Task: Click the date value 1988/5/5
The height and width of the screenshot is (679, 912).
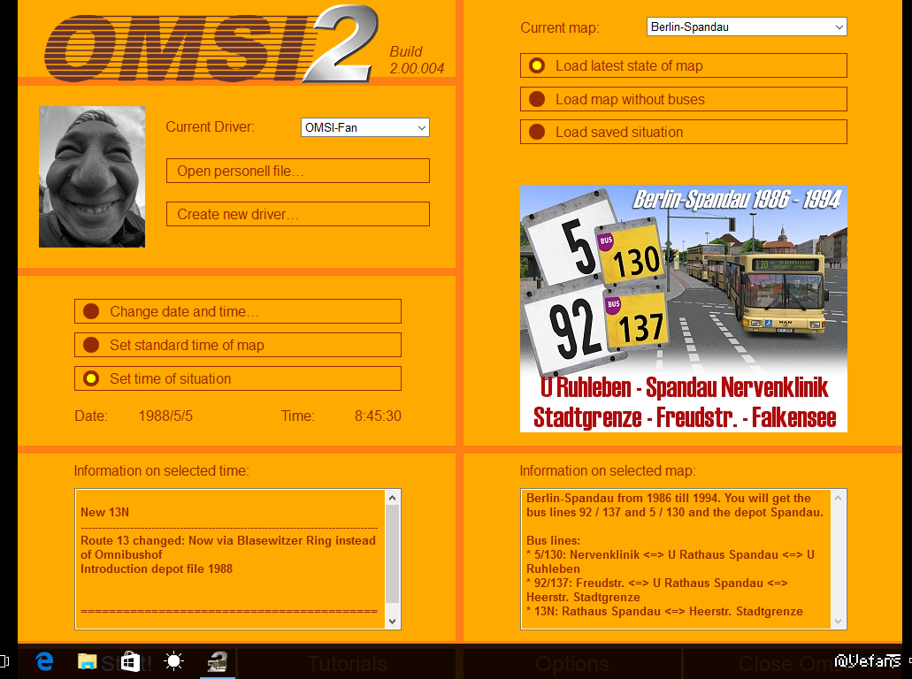Action: [165, 416]
